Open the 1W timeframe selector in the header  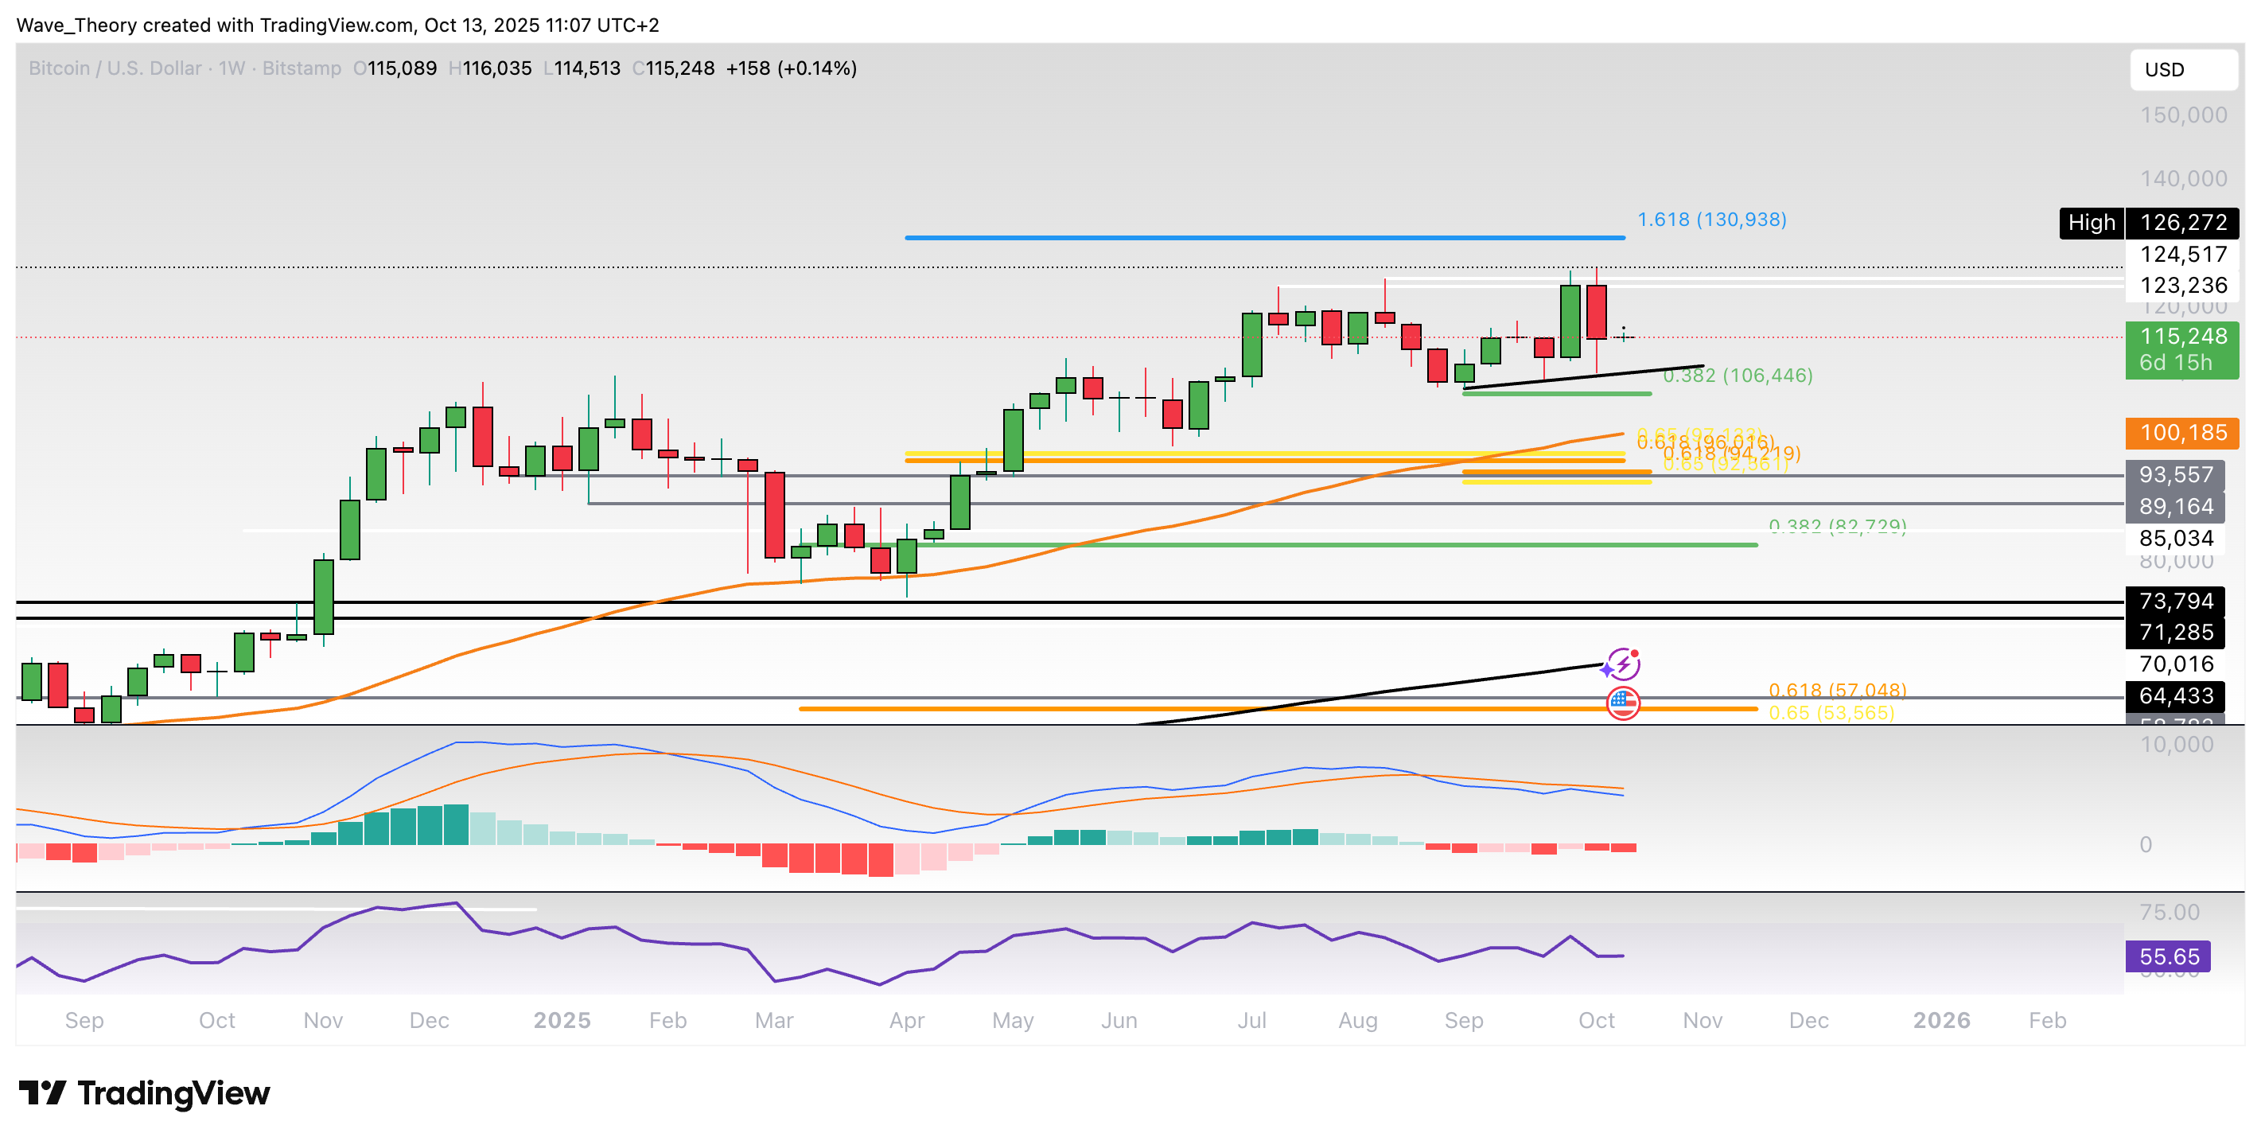(x=232, y=68)
